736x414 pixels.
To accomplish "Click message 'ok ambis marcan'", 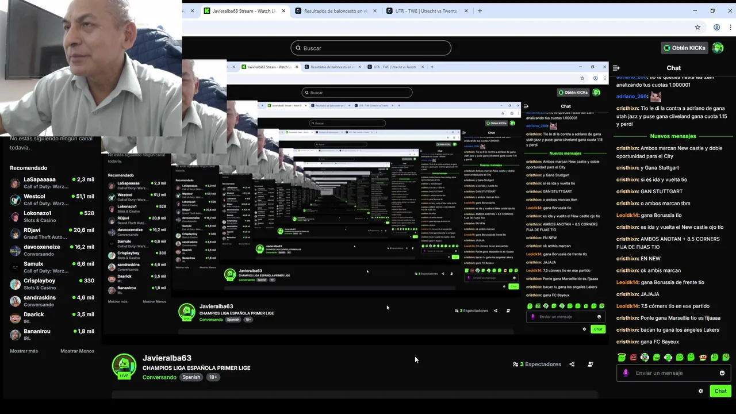I will point(661,270).
